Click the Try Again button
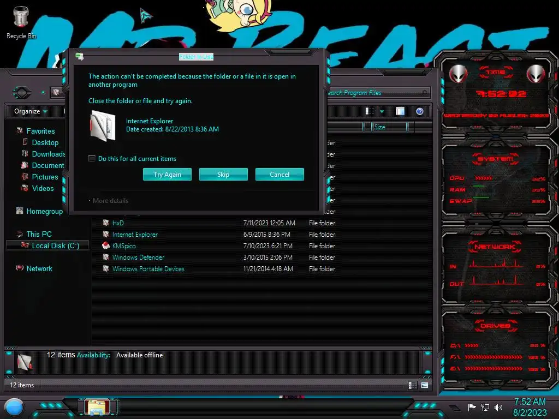559x419 pixels. pyautogui.click(x=167, y=174)
